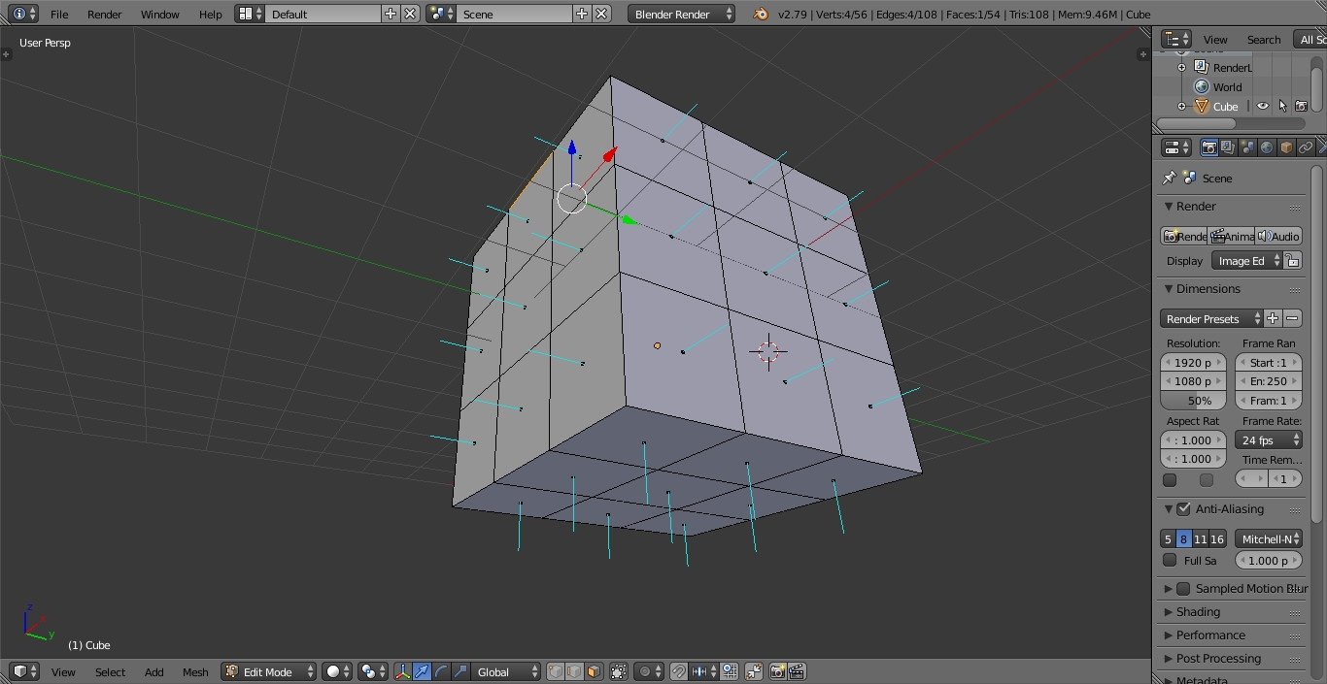
Task: Disable the Anti-Aliasing checkbox
Action: pos(1183,509)
